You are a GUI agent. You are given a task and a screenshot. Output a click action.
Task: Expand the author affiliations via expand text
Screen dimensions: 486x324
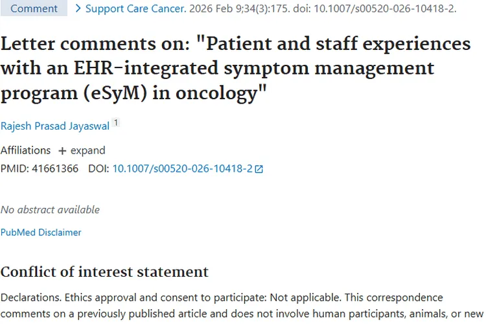point(87,150)
